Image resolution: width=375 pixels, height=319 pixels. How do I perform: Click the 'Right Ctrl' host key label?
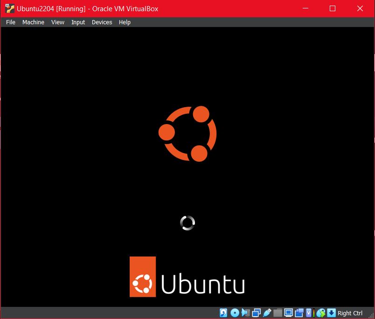(x=350, y=313)
